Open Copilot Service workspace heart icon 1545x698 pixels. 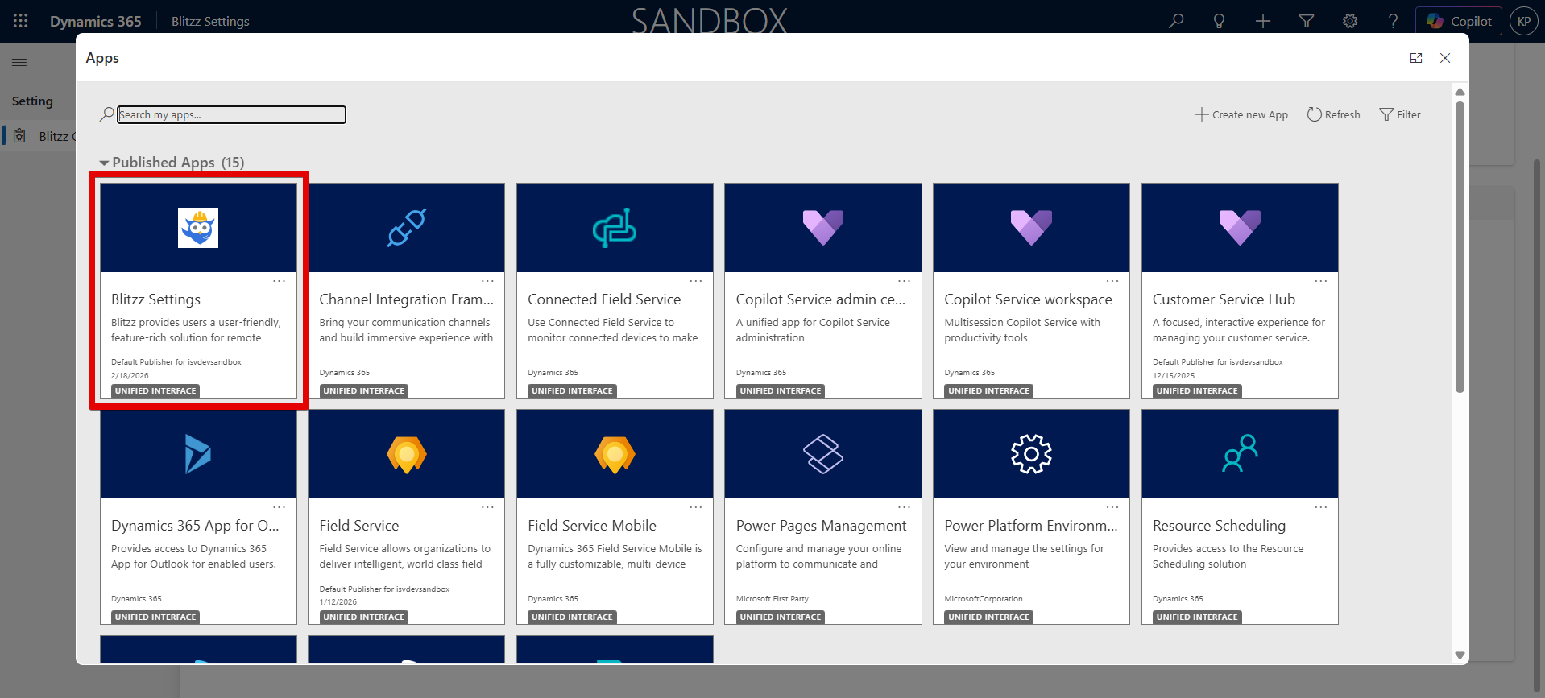pyautogui.click(x=1031, y=228)
